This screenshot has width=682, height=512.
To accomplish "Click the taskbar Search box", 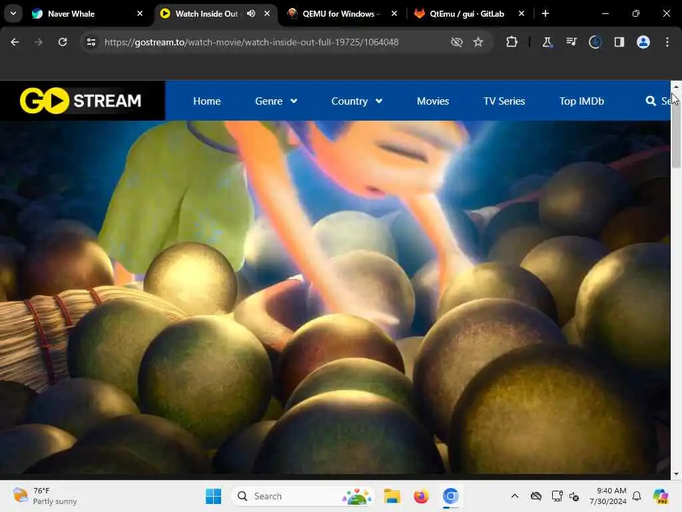I will click(303, 496).
